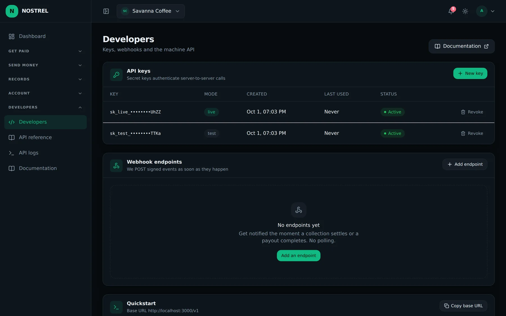This screenshot has width=506, height=316.
Task: Revoke the sk_live key
Action: [472, 112]
